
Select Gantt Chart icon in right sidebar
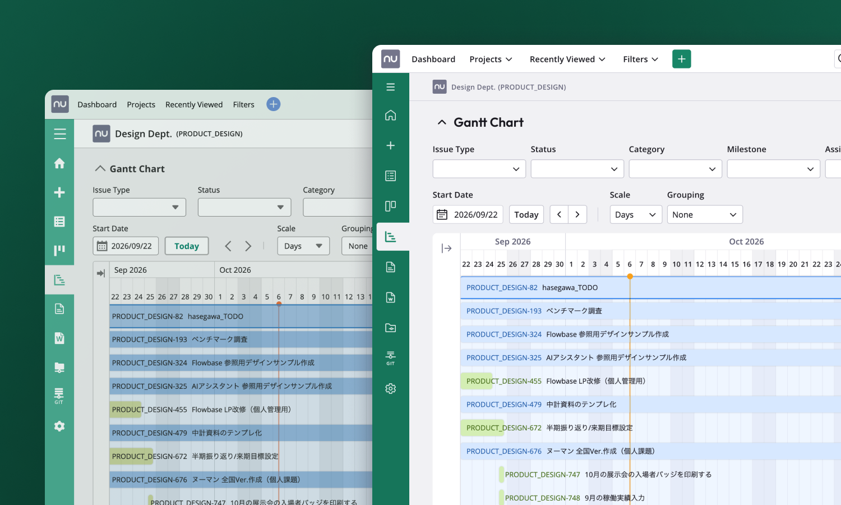[x=391, y=237]
